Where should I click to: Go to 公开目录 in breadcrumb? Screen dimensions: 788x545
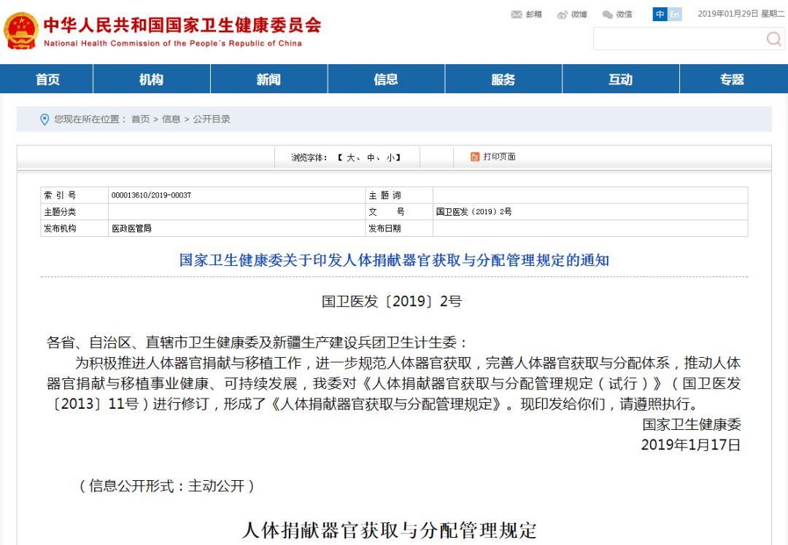(x=212, y=119)
